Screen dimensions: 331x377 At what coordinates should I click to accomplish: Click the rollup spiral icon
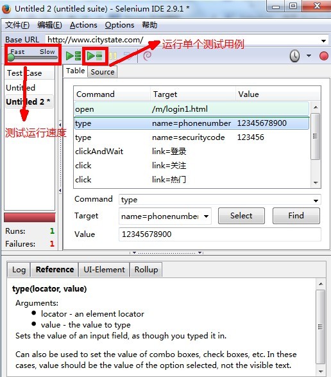148,56
